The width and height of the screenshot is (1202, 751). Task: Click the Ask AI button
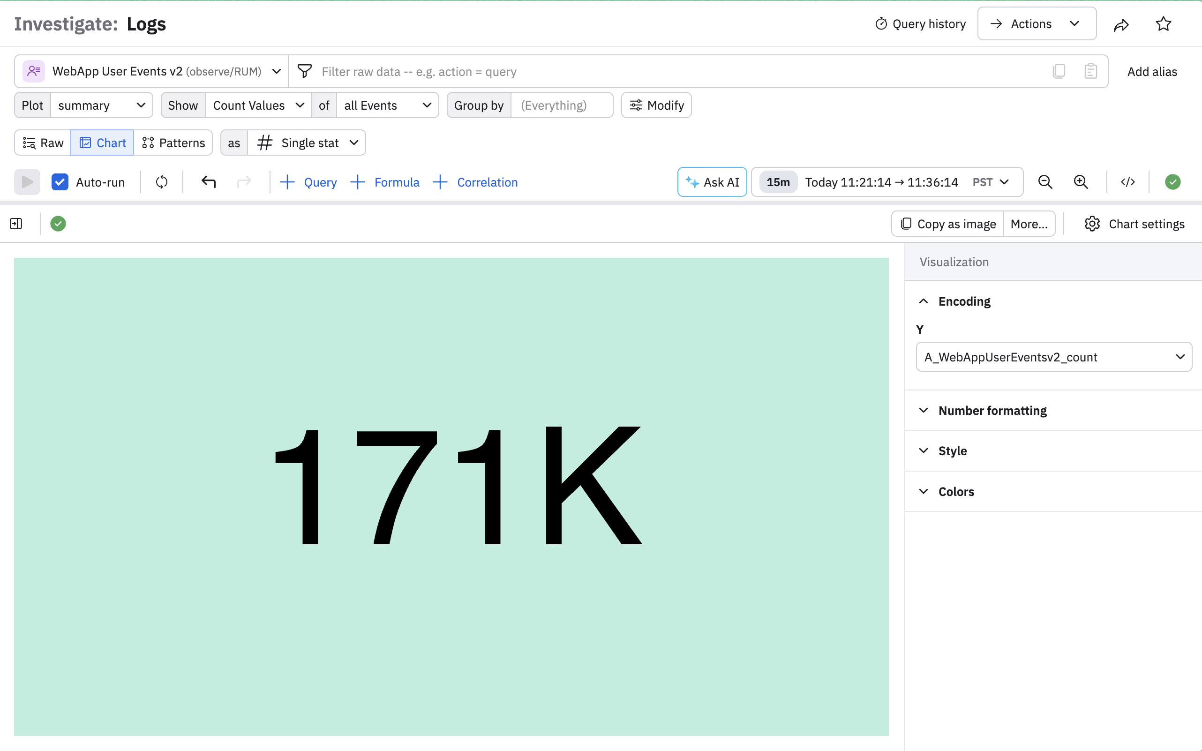712,182
